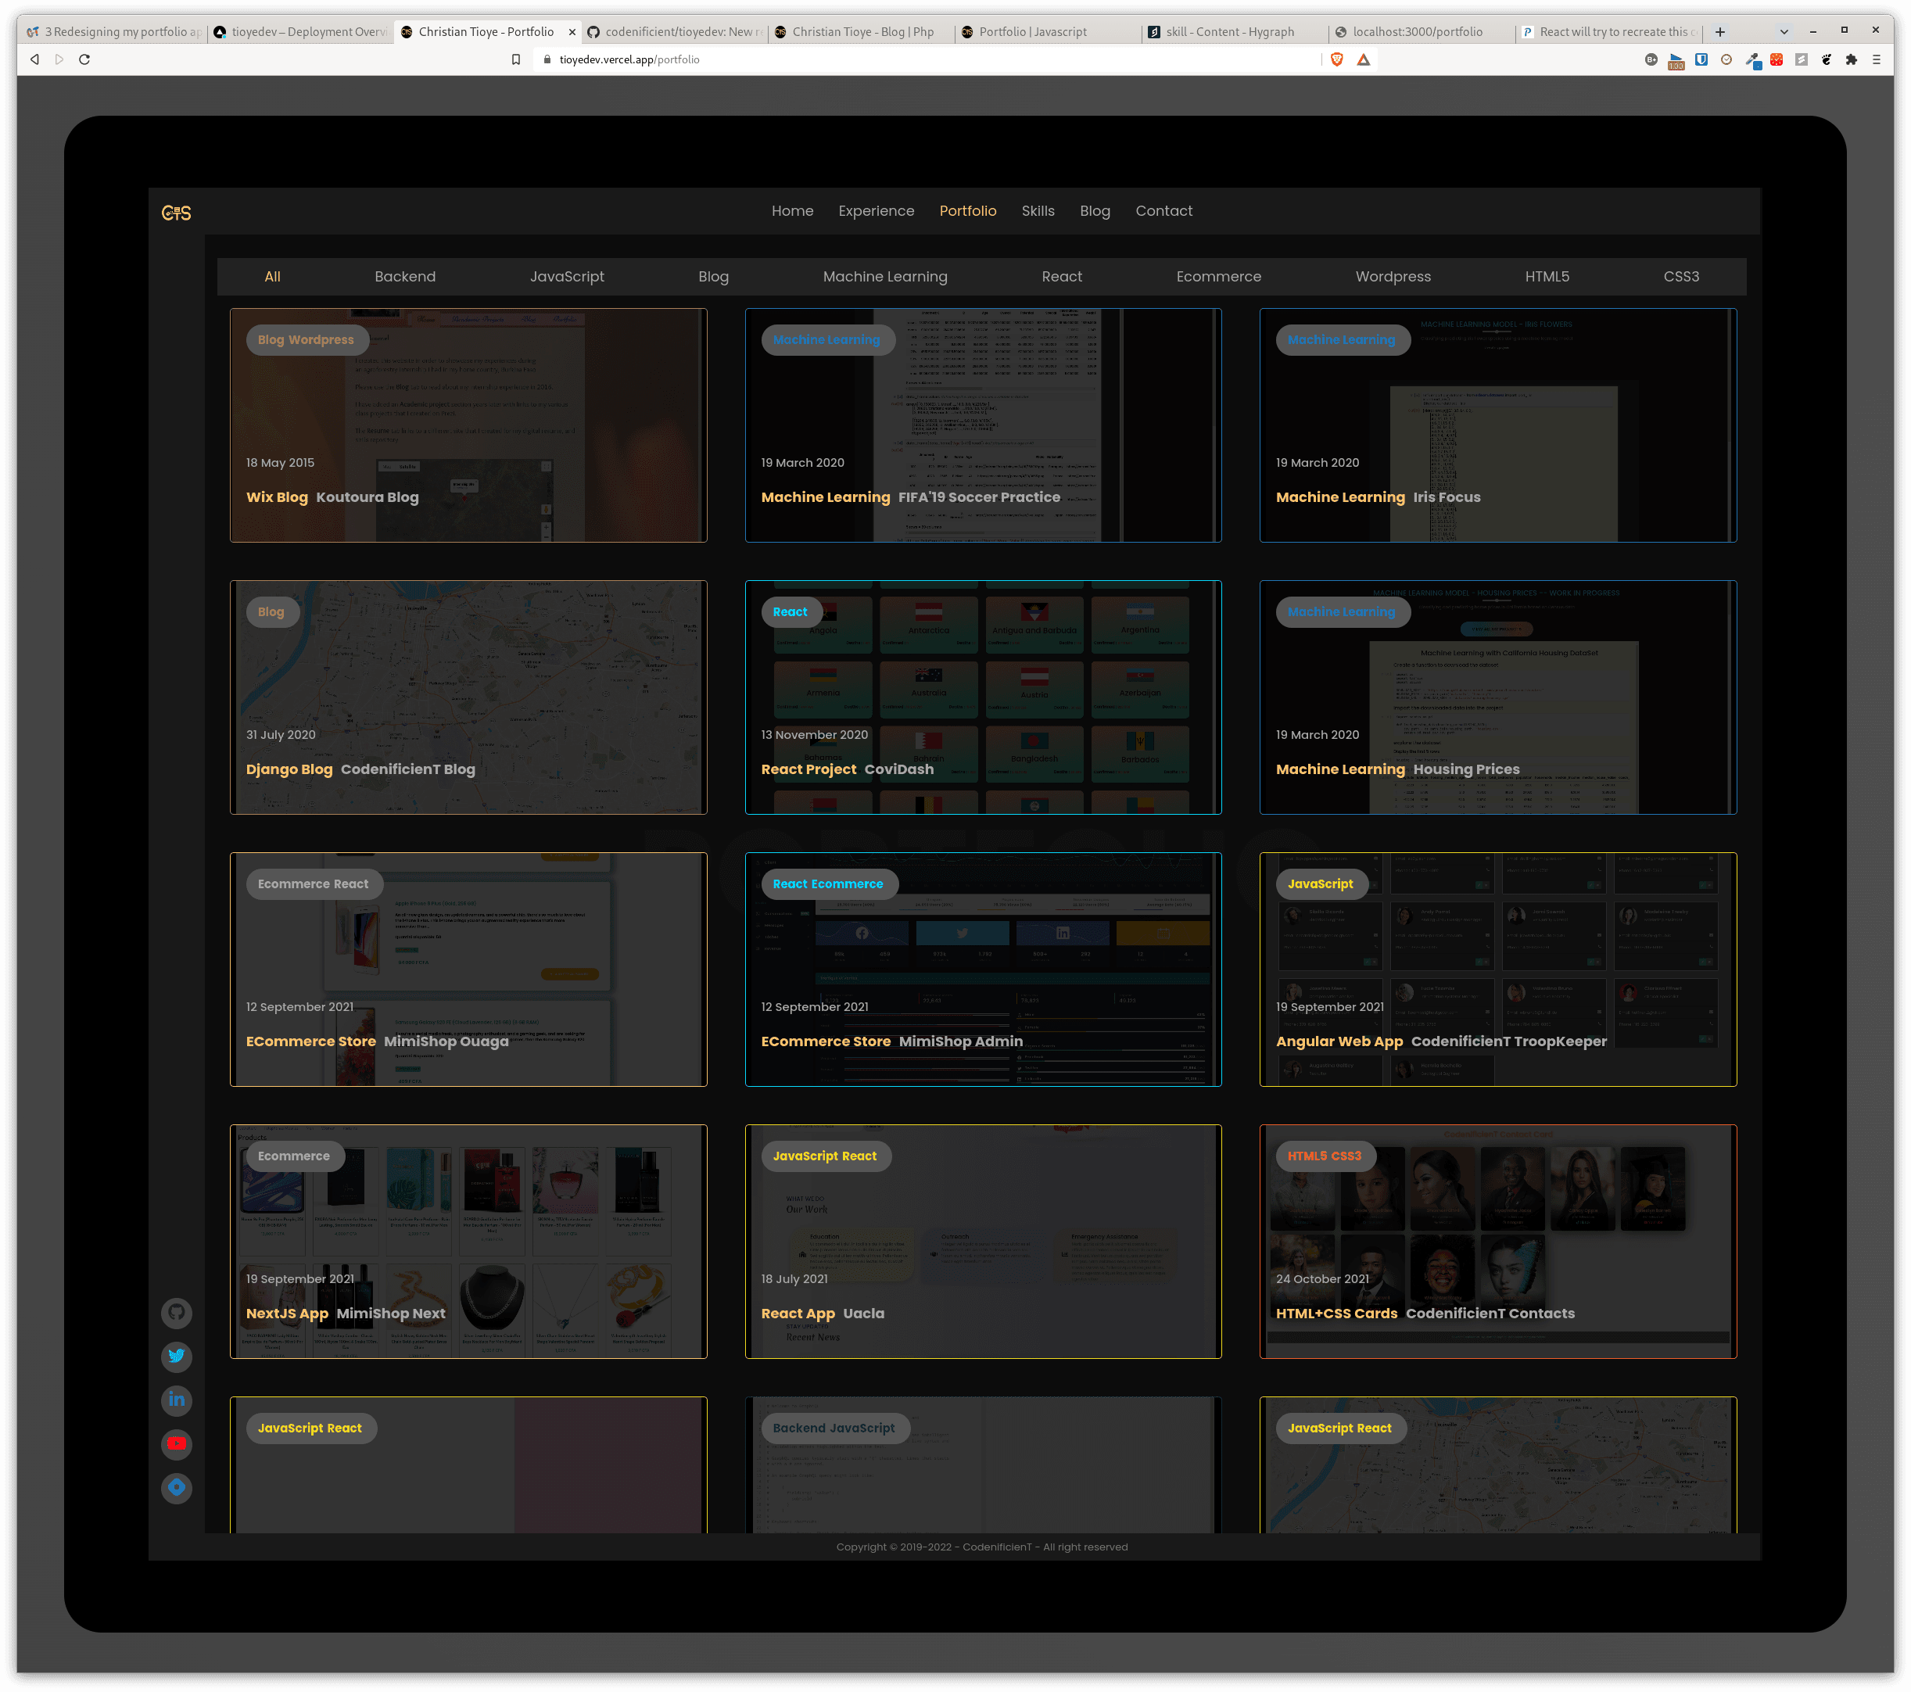The width and height of the screenshot is (1911, 1692).
Task: Open the browser hamburger main menu
Action: tap(1876, 60)
